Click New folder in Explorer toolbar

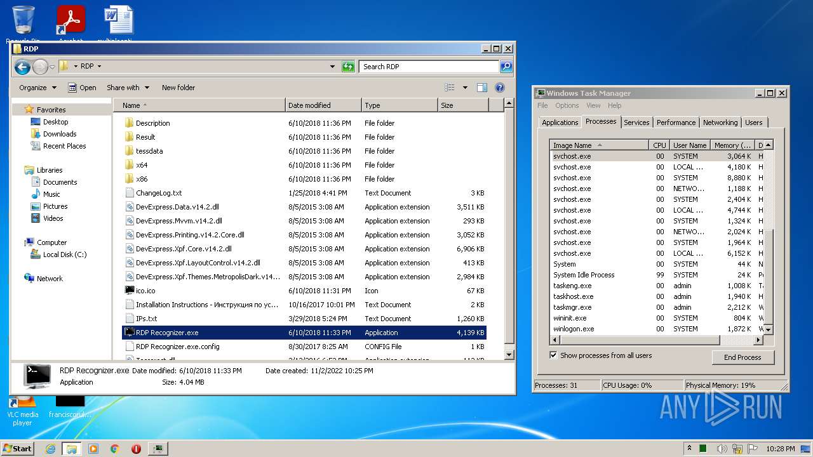click(178, 88)
